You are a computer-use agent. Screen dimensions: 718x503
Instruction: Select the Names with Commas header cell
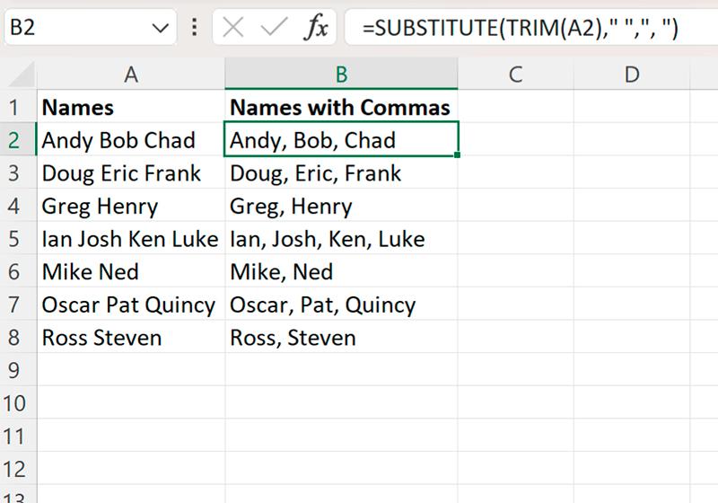tap(342, 107)
